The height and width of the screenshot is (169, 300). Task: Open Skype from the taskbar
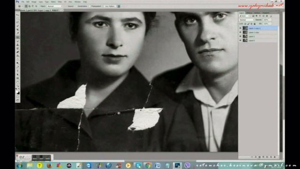[138, 165]
